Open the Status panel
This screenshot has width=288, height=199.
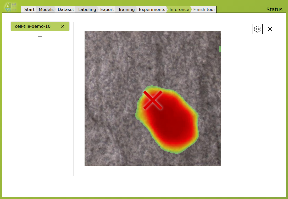point(274,9)
